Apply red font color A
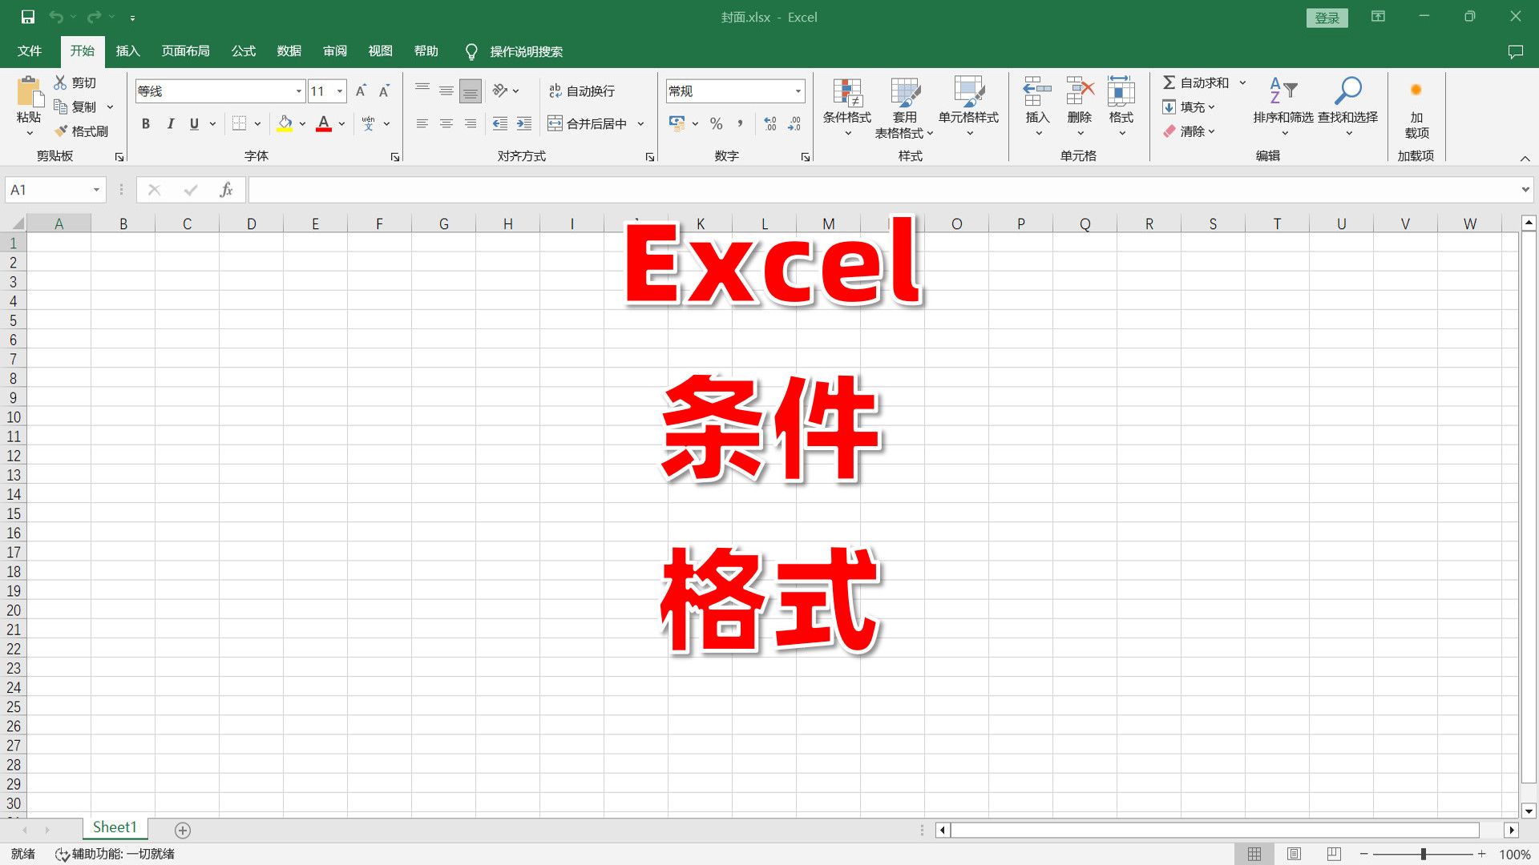1539x865 pixels. point(324,123)
